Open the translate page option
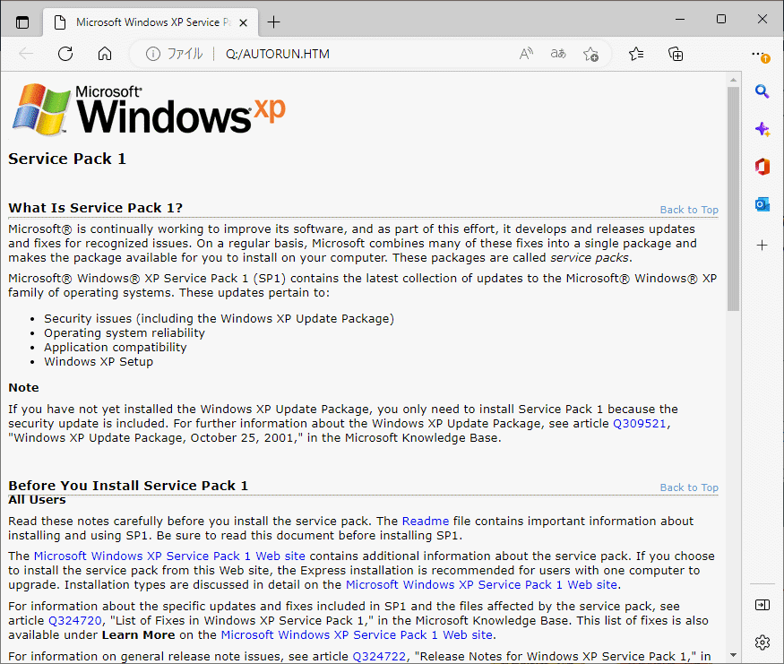Viewport: 784px width, 664px height. (557, 54)
